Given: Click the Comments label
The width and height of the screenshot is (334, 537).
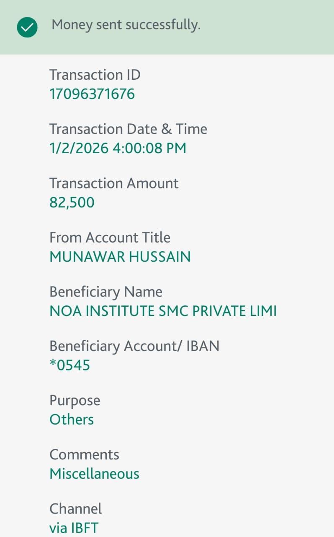Looking at the screenshot, I should tap(84, 455).
